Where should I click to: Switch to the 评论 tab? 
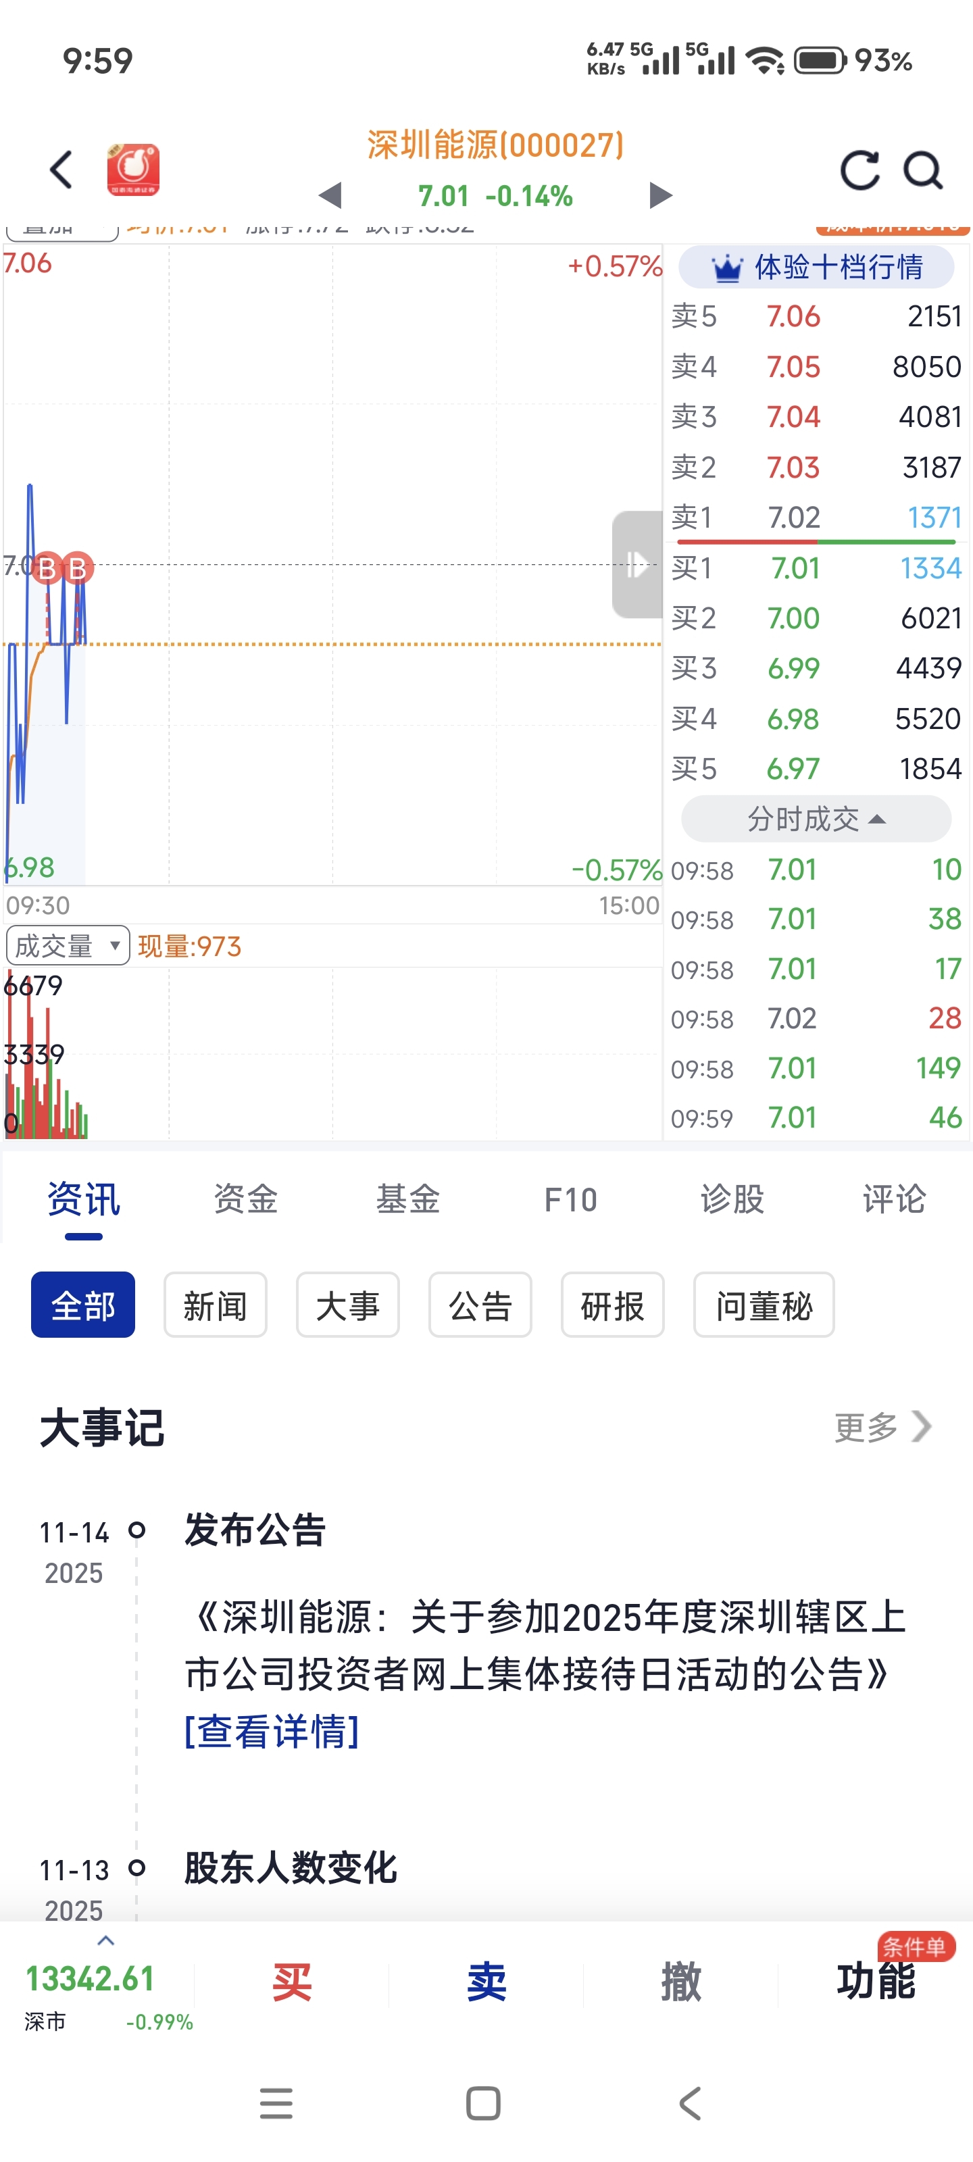point(894,1199)
